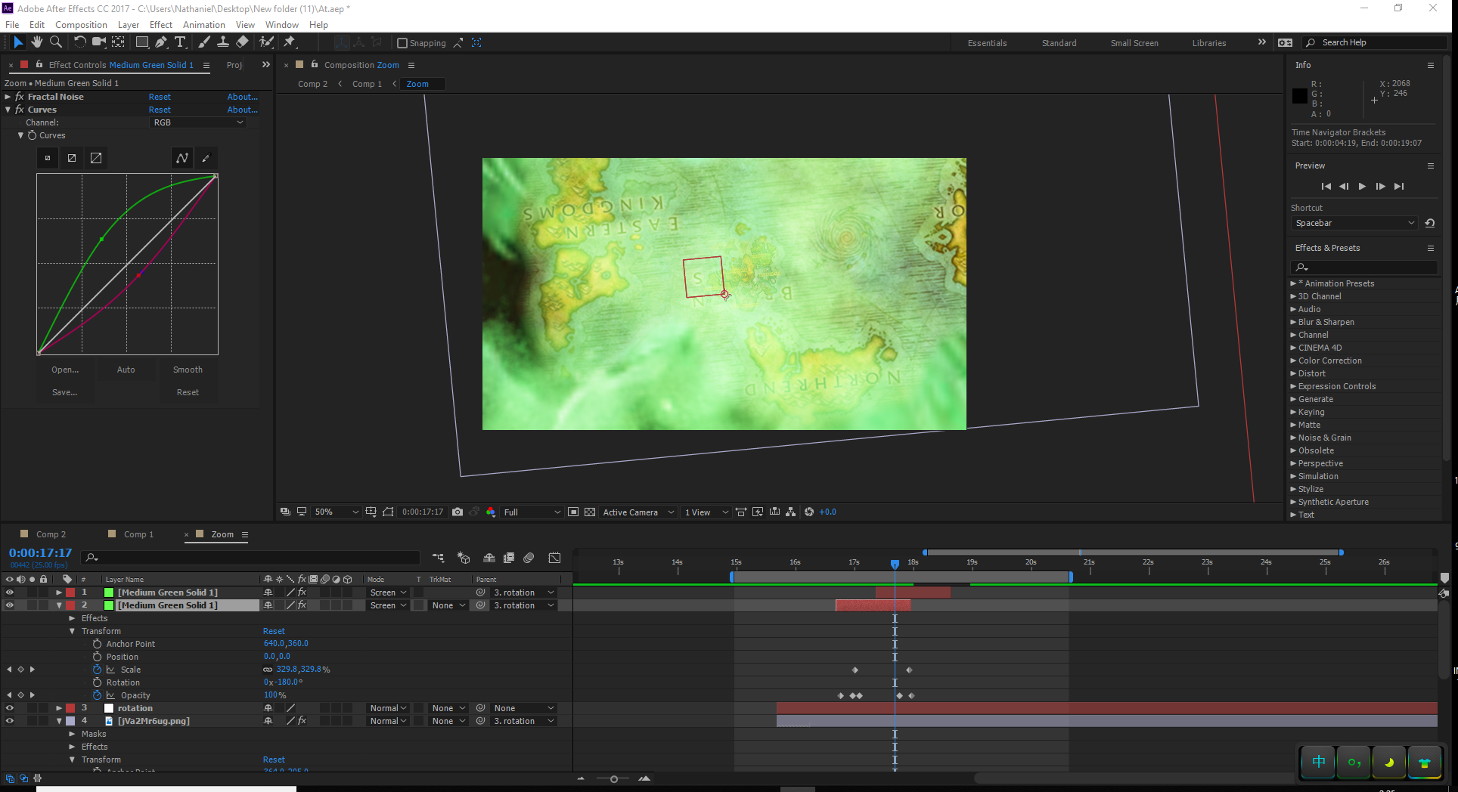Toggle Scale property stopwatch

(x=97, y=670)
